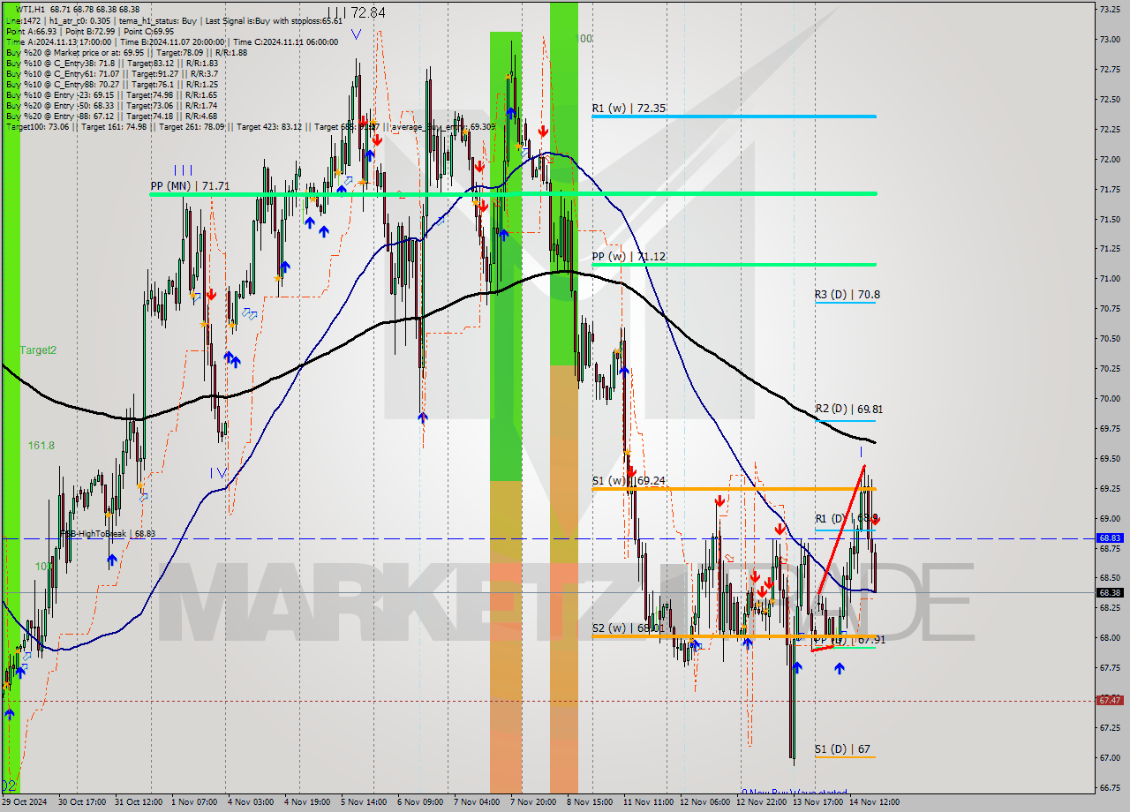Click the 70.50 price axis value
This screenshot has height=812, width=1130.
1110,338
